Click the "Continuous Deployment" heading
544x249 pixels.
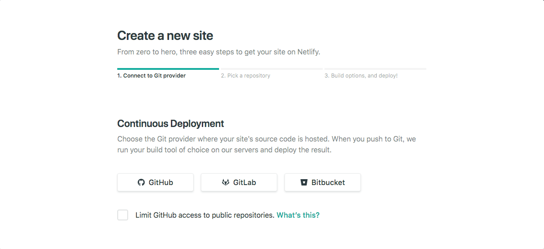click(x=170, y=123)
